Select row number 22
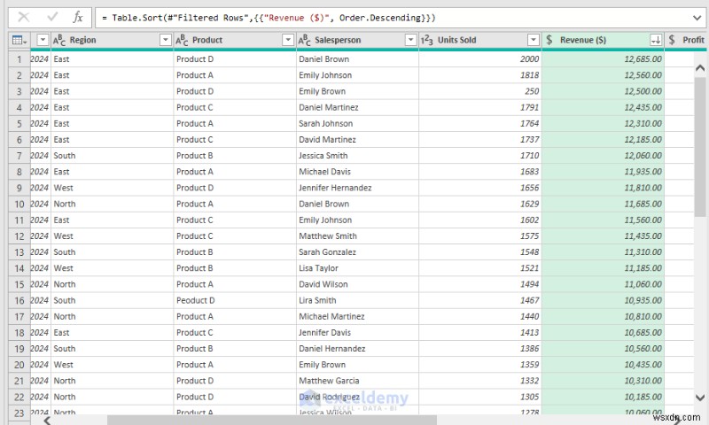 point(19,397)
